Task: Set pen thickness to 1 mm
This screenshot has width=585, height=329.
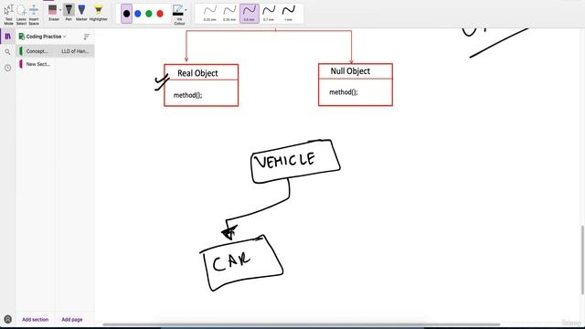Action: (289, 14)
